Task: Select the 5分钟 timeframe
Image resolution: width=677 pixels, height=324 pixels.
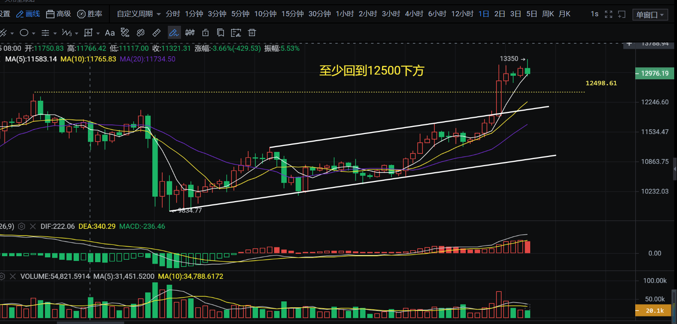Action: (240, 14)
